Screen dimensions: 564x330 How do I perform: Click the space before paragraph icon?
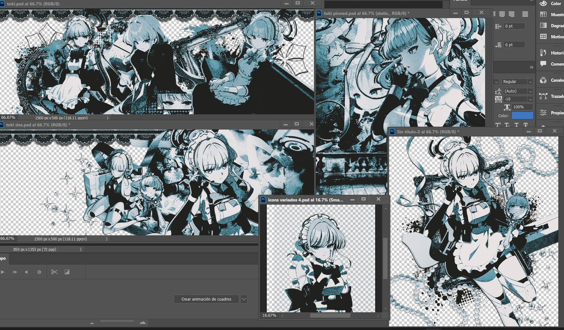click(498, 45)
